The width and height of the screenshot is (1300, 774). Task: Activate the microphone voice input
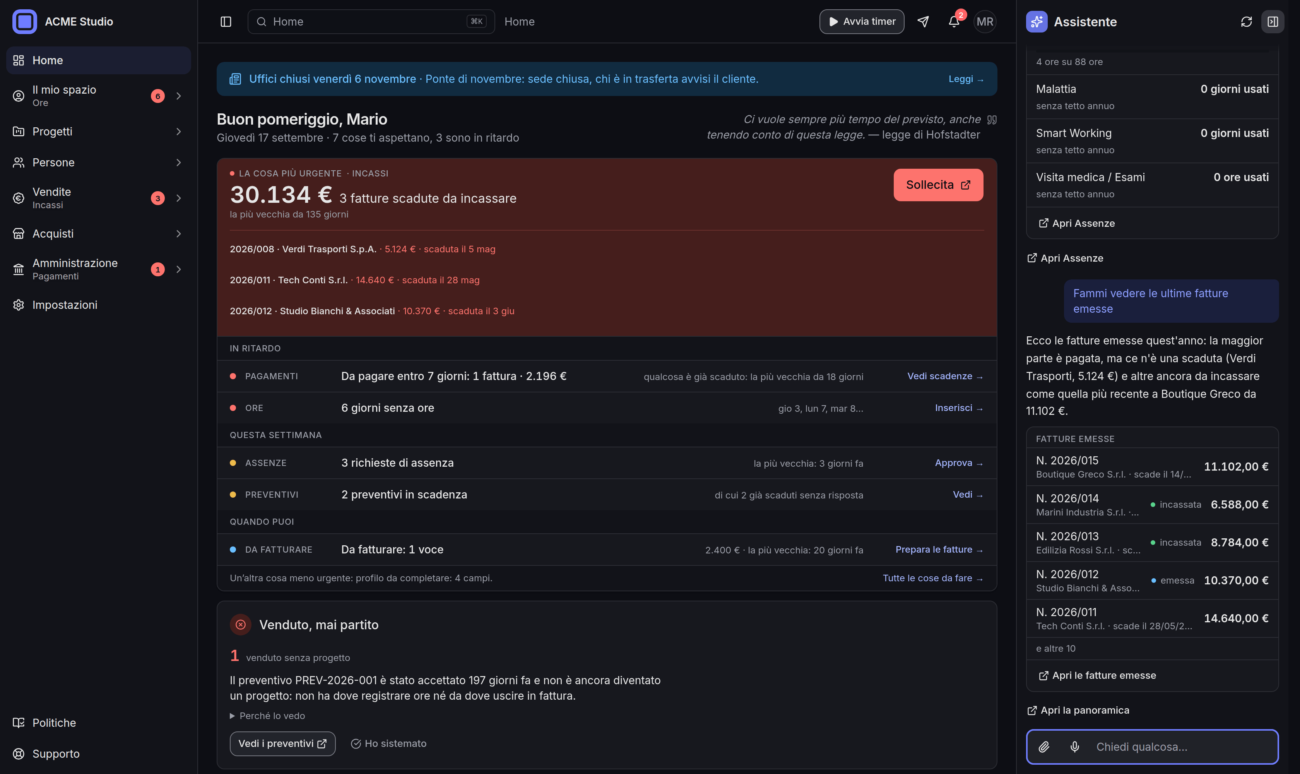tap(1075, 747)
